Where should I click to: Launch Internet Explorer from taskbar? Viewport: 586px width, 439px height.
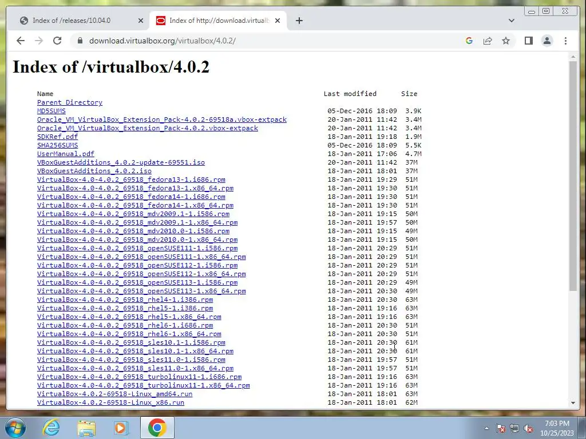[x=51, y=428]
